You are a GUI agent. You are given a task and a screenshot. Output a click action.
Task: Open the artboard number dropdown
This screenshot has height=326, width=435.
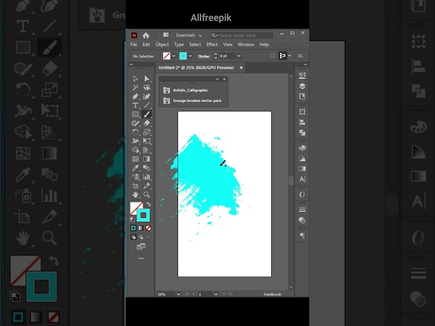click(x=216, y=294)
